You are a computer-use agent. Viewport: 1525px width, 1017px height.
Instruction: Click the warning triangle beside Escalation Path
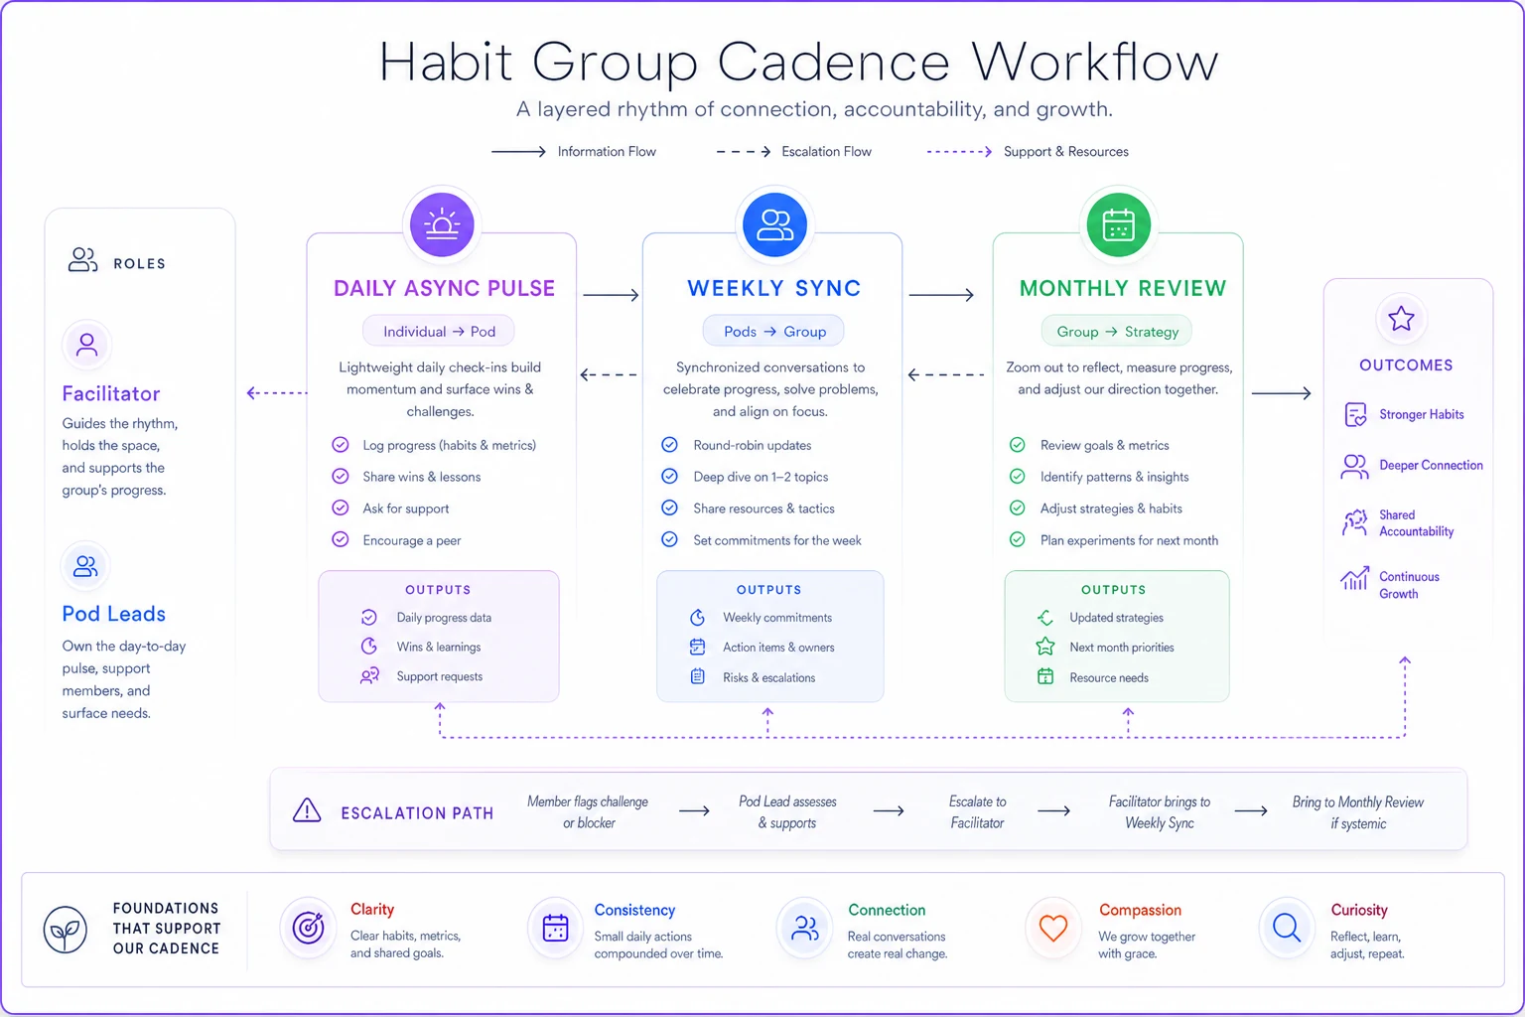coord(307,810)
